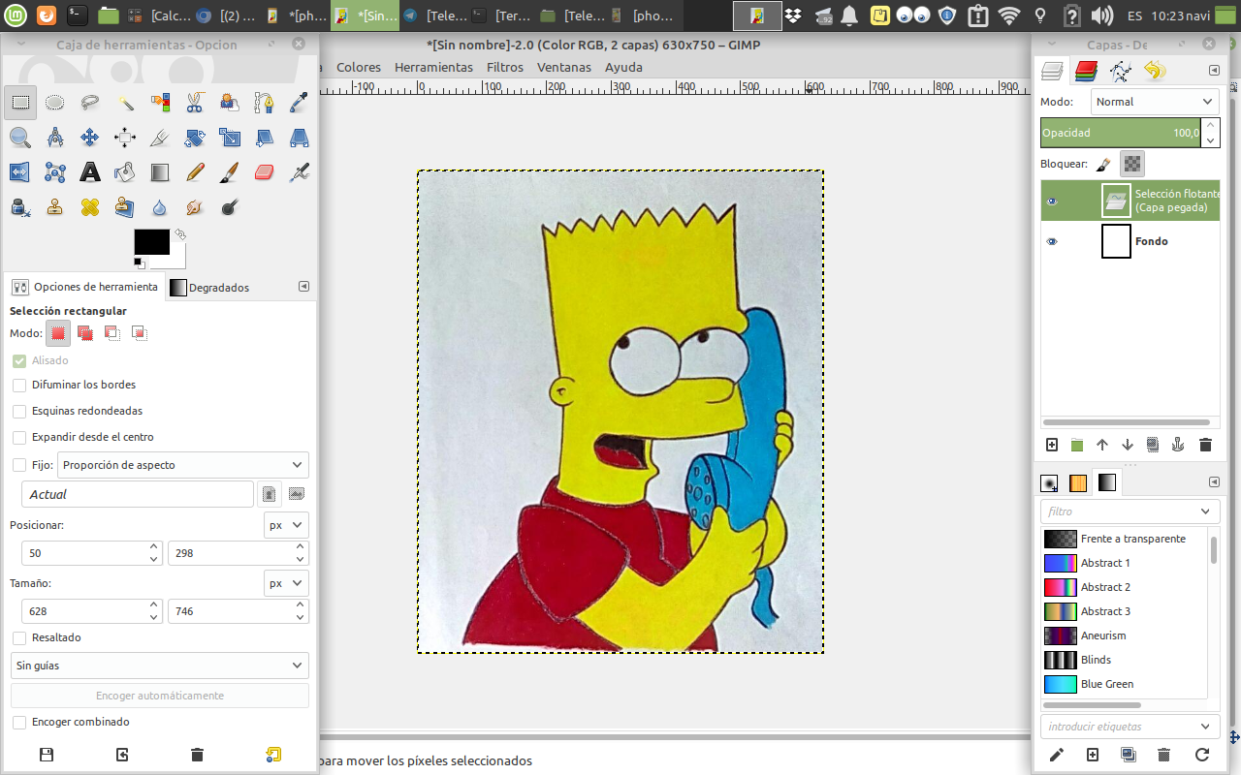1241x775 pixels.
Task: Click the black foreground color swatch
Action: (152, 242)
